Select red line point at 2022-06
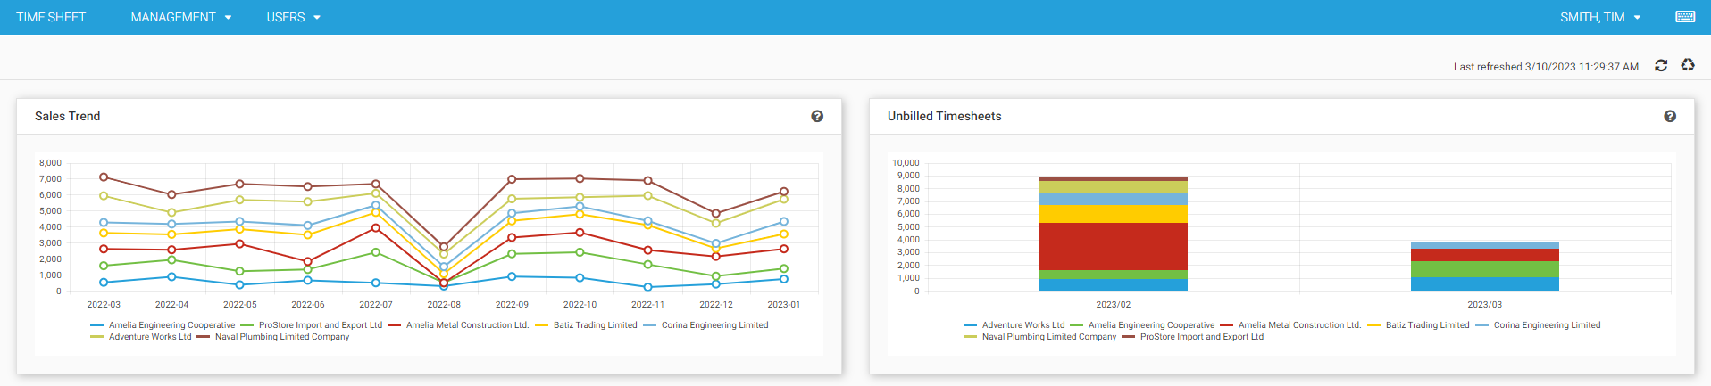This screenshot has width=1711, height=386. point(308,262)
